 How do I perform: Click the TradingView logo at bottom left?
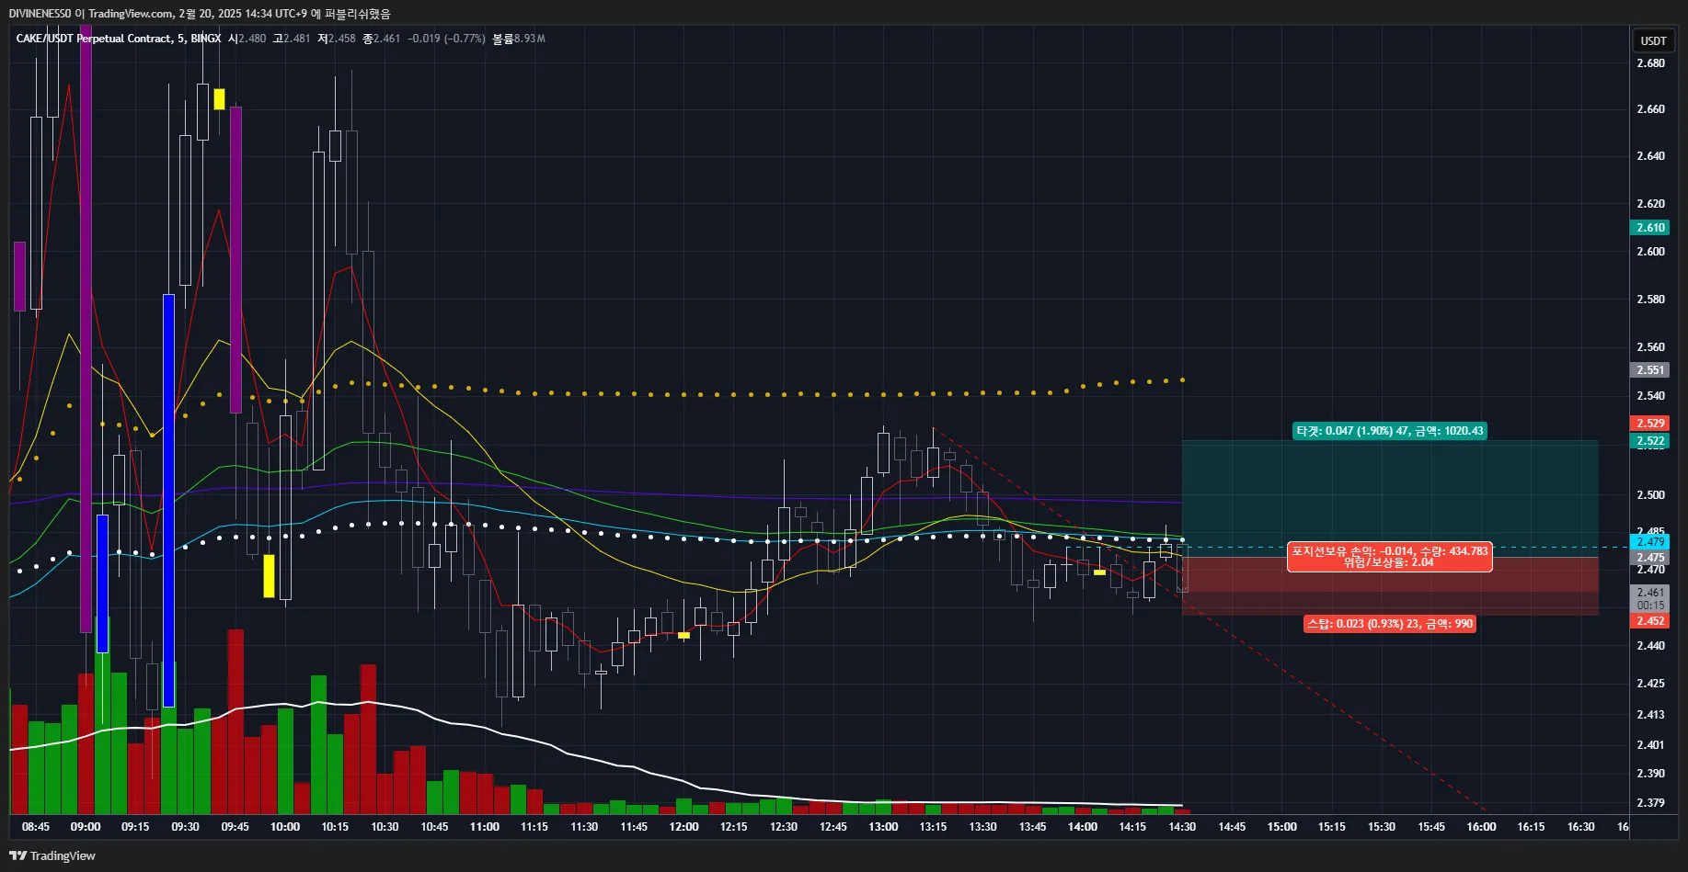[52, 855]
